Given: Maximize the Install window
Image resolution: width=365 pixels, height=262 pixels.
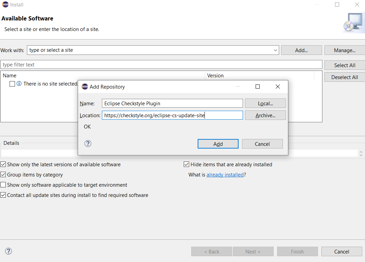Looking at the screenshot, I should click(x=337, y=4).
